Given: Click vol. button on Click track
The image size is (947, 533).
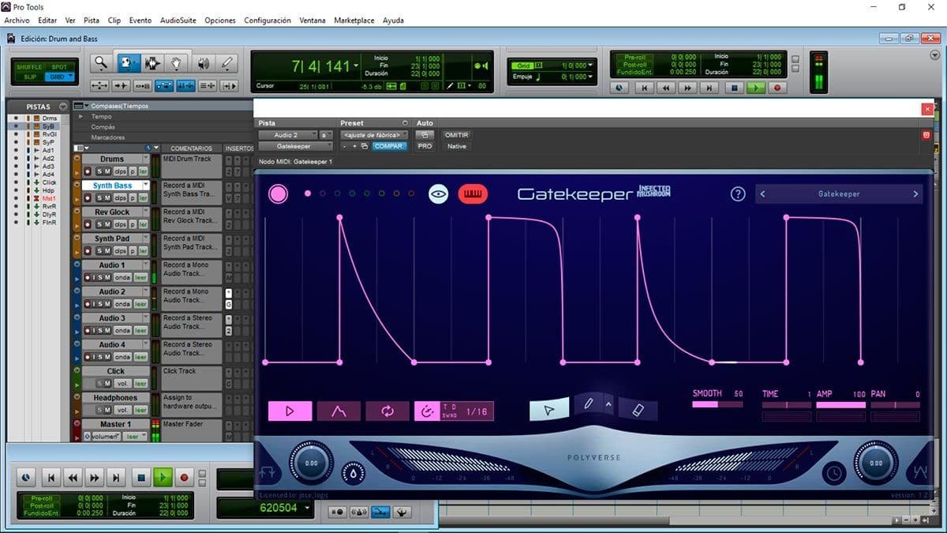Looking at the screenshot, I should point(122,384).
